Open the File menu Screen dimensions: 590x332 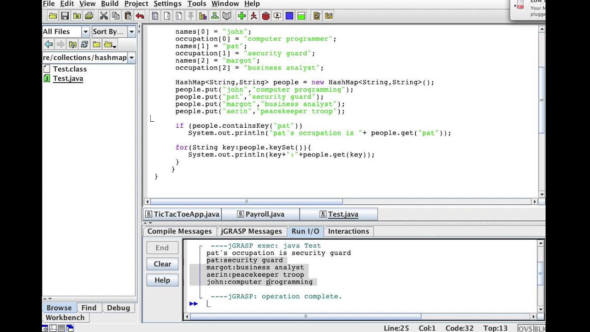49,4
